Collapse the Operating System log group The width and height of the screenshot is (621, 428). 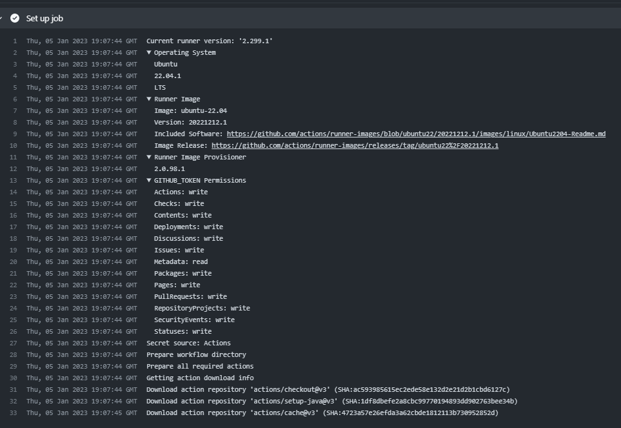click(149, 52)
